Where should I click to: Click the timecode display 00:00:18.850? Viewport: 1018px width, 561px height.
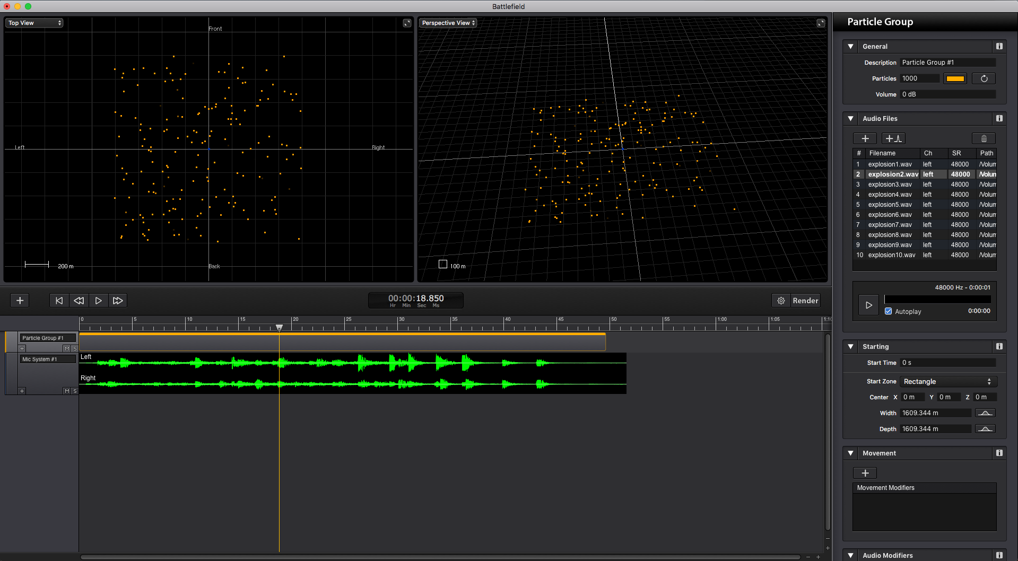[416, 301]
